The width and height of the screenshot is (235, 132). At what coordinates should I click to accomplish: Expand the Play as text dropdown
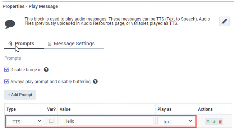tap(175, 121)
